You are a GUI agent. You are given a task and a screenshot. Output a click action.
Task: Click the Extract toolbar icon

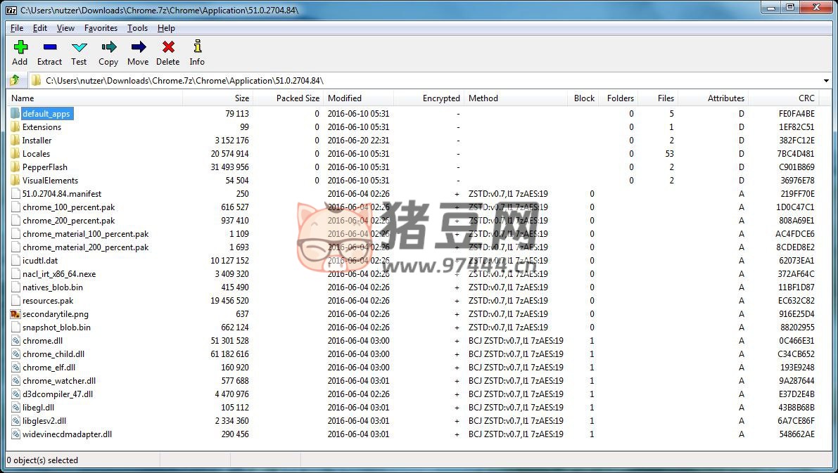pos(49,48)
